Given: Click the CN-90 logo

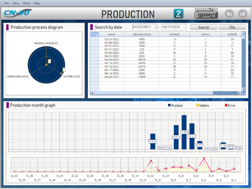Looking at the screenshot, I should (x=17, y=13).
